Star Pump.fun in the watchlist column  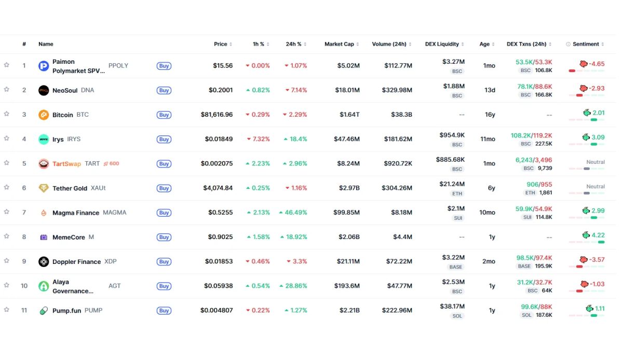[x=7, y=310]
